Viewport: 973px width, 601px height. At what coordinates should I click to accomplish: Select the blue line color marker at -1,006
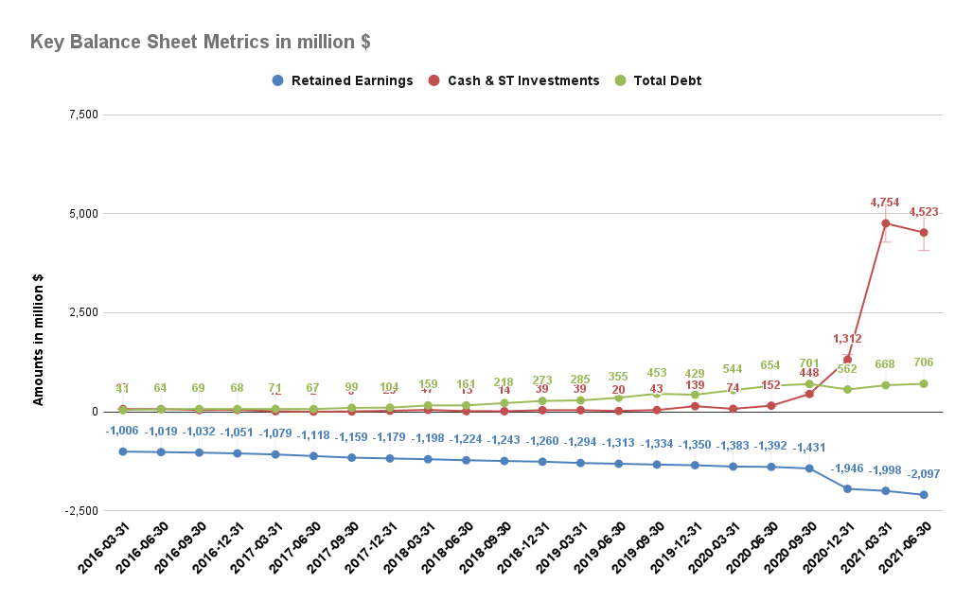[121, 451]
